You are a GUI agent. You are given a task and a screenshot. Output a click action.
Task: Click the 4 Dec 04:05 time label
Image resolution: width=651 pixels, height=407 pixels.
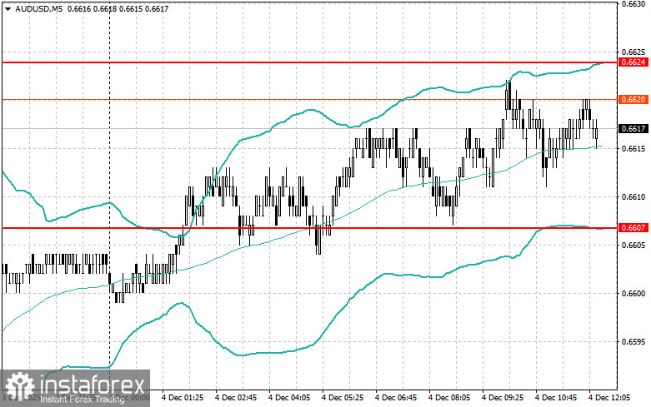(x=289, y=398)
